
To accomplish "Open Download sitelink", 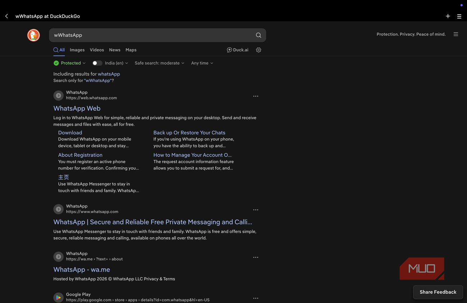I will click(70, 132).
